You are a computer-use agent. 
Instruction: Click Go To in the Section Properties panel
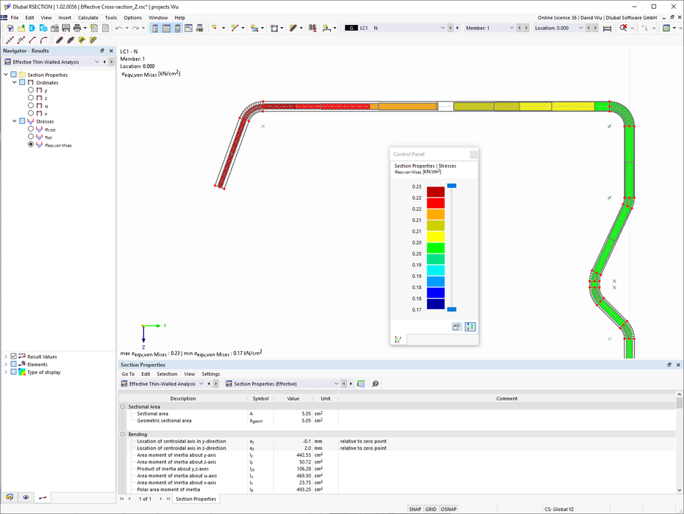[x=129, y=373]
